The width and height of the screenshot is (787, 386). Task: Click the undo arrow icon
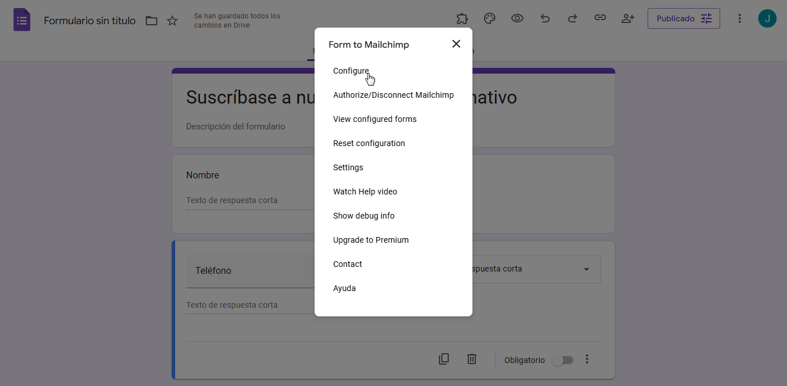[545, 18]
